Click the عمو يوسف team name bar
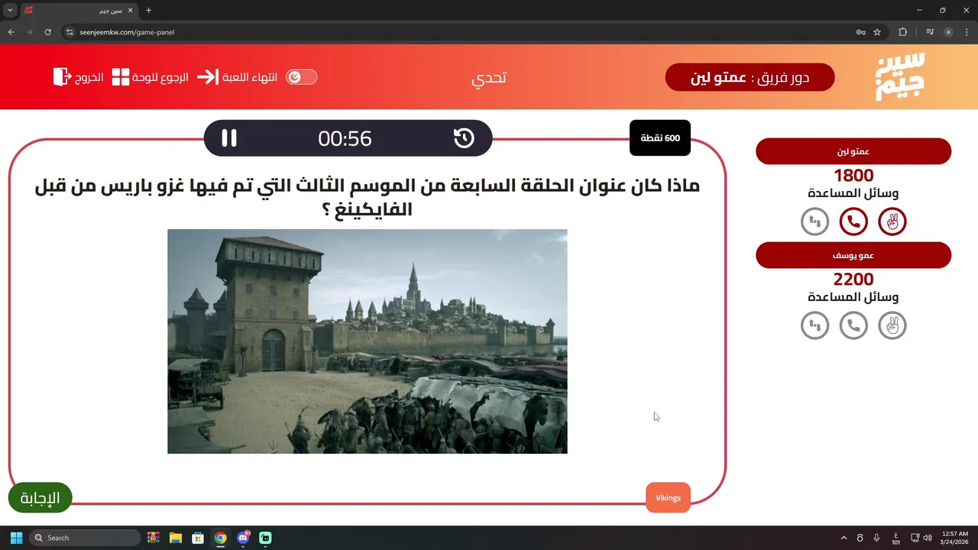Image resolution: width=978 pixels, height=550 pixels. tap(853, 255)
